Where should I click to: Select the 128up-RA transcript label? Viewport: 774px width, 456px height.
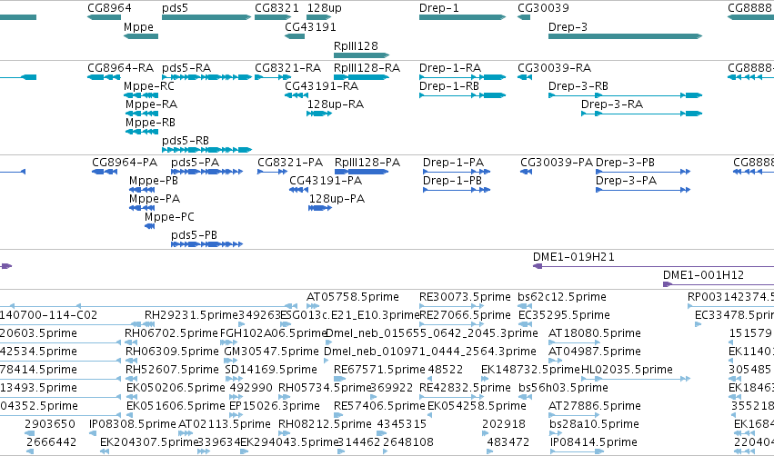(336, 104)
